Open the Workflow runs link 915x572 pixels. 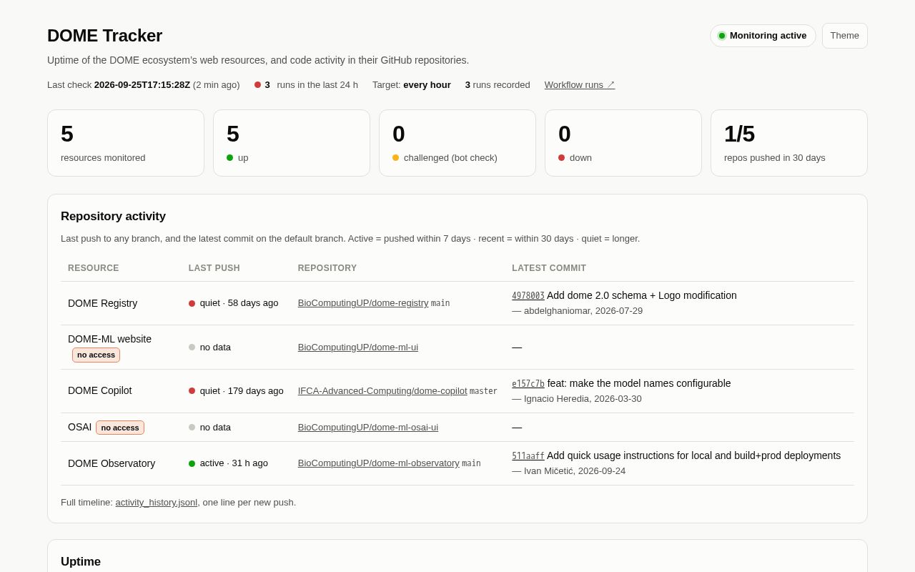coord(580,84)
